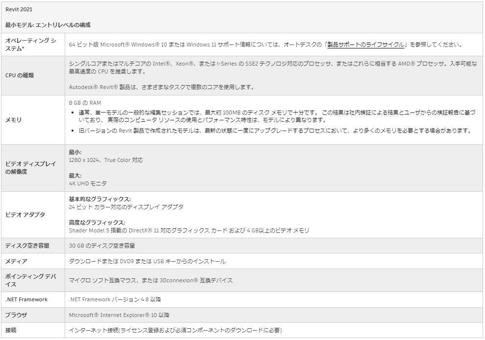This screenshot has width=485, height=340.
Task: Click the ビデオ アダプタ row label
Action: [25, 215]
